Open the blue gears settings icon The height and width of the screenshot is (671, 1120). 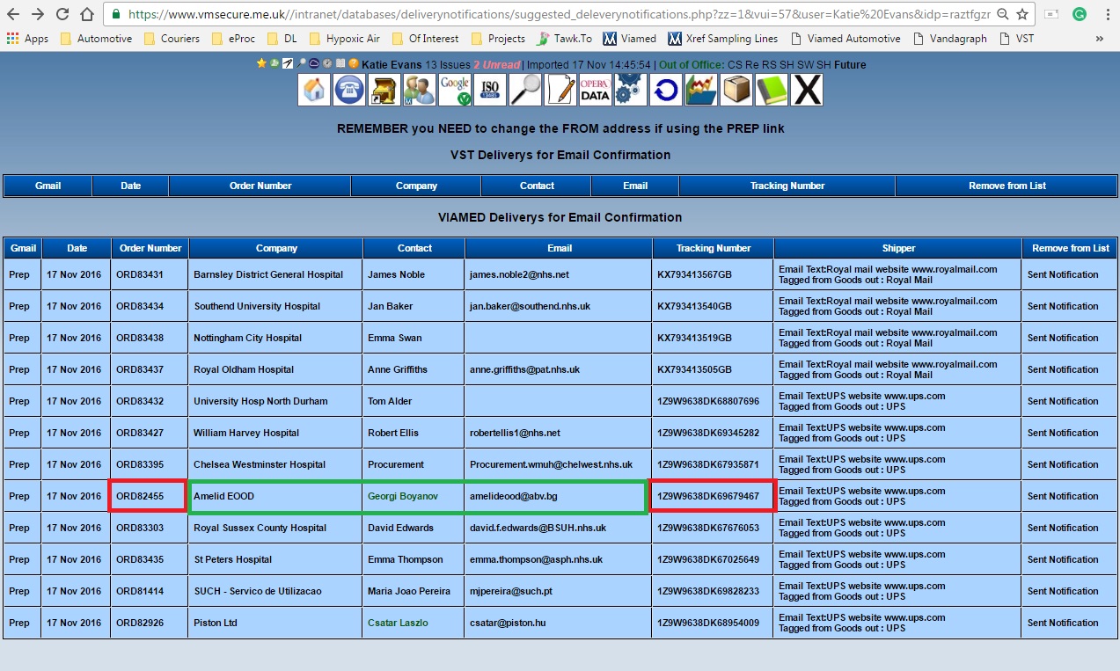630,90
